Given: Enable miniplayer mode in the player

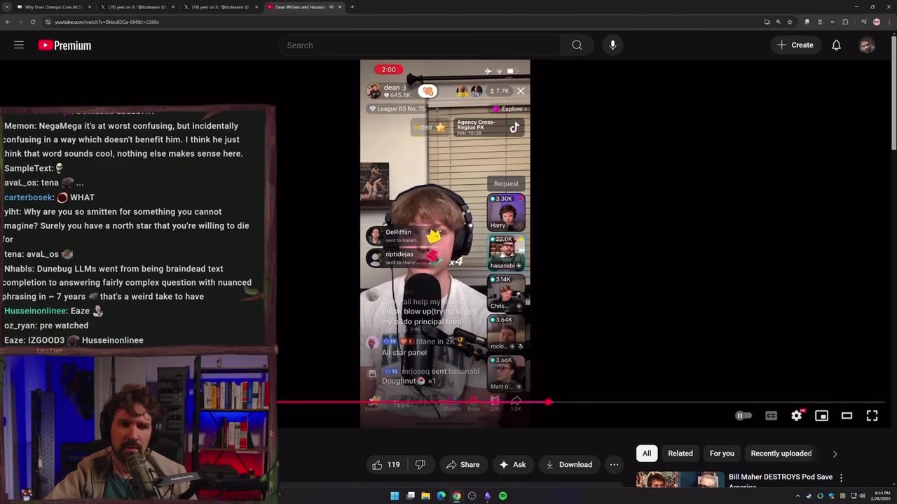Looking at the screenshot, I should tap(821, 416).
